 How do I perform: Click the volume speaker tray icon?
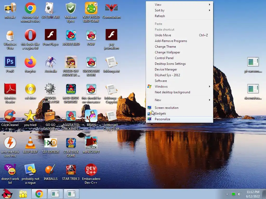pyautogui.click(x=240, y=194)
